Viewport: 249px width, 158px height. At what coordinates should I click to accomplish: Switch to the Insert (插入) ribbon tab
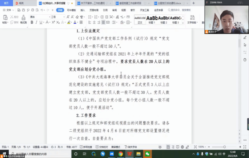click(83, 10)
